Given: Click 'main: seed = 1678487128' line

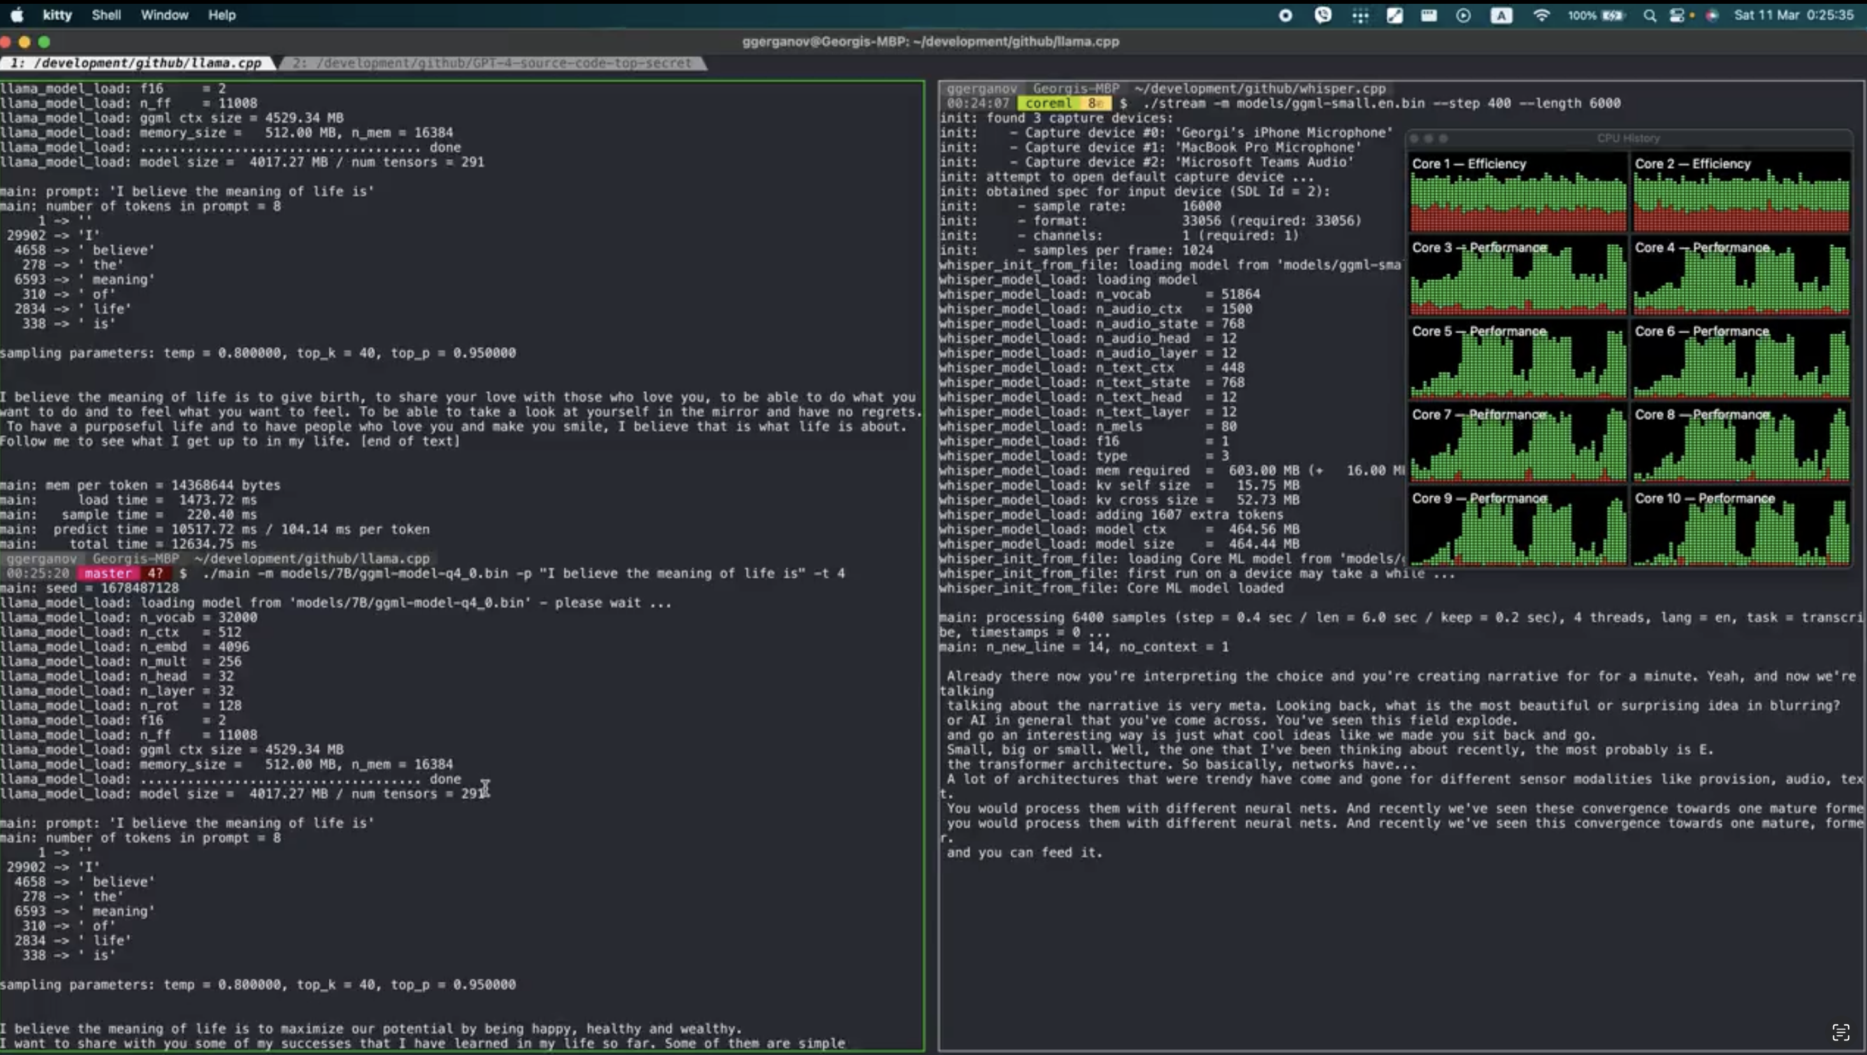Looking at the screenshot, I should coord(89,587).
